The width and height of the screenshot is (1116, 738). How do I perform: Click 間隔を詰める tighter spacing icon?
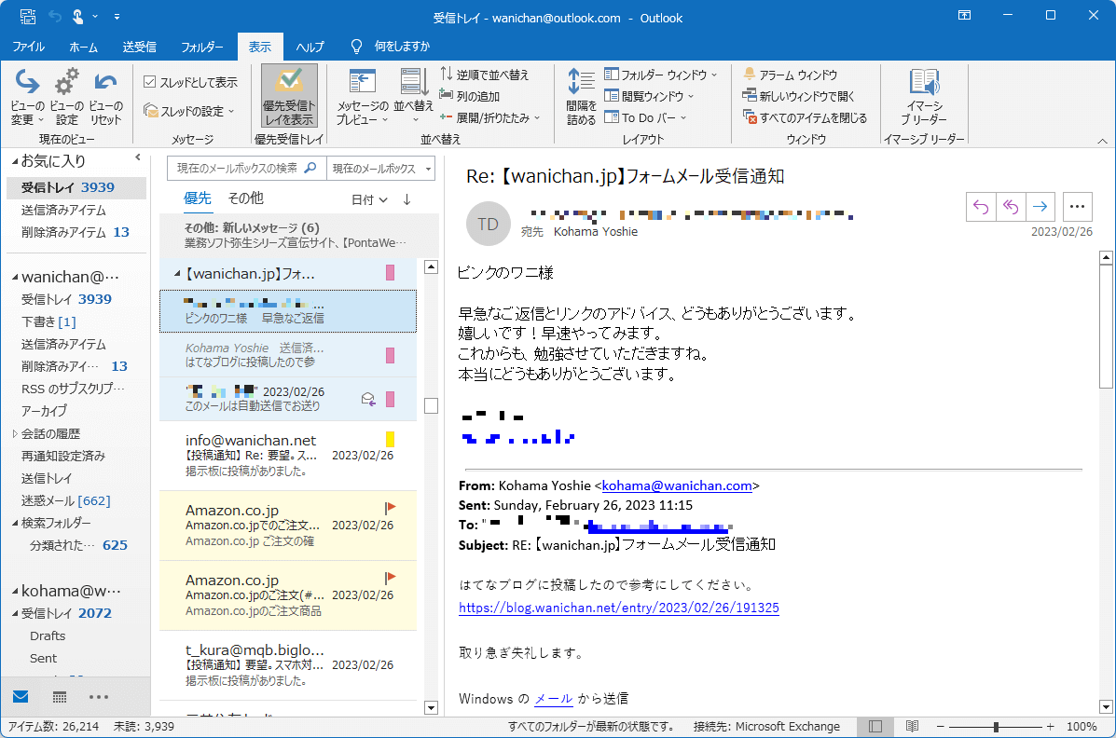point(581,97)
